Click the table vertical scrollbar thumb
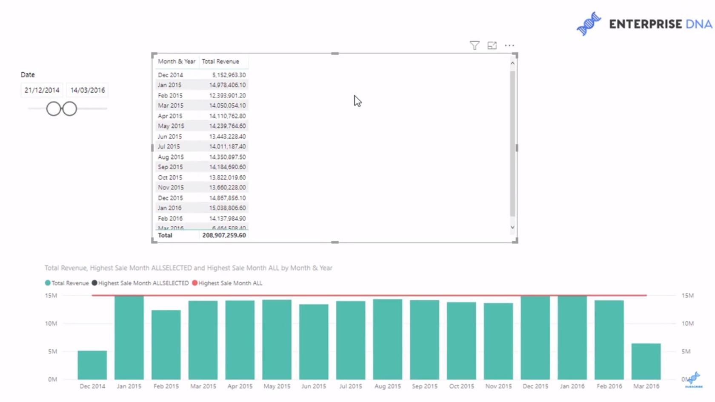This screenshot has width=715, height=402. 512,143
